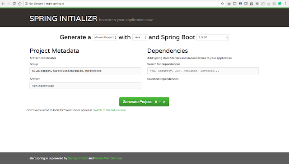This screenshot has width=289, height=164.
Task: Expand the Spring Boot version 1.5.10 dropdown
Action: pyautogui.click(x=213, y=37)
